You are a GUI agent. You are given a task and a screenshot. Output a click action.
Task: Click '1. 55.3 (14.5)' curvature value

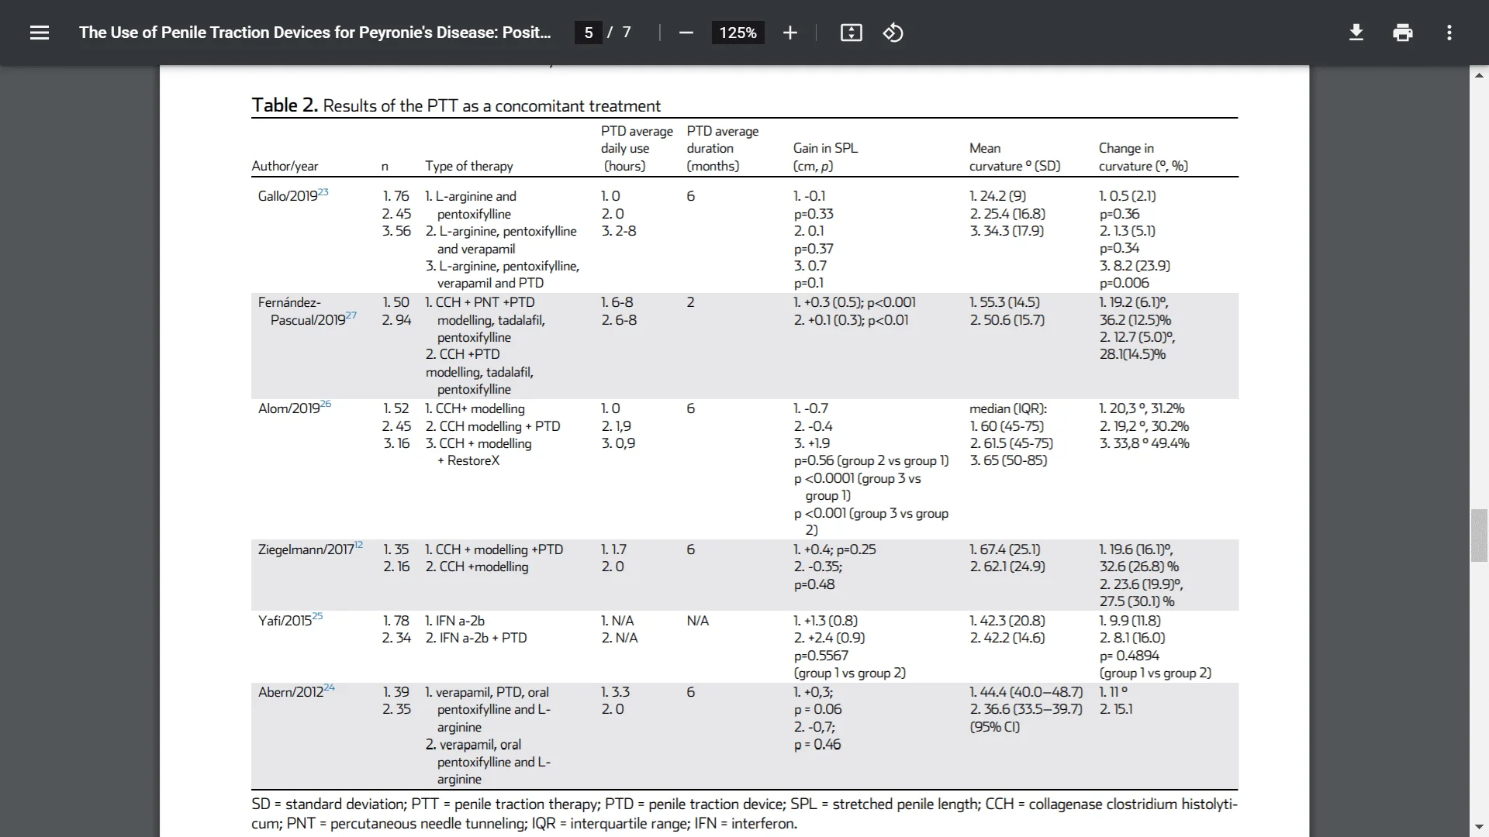pos(1005,302)
